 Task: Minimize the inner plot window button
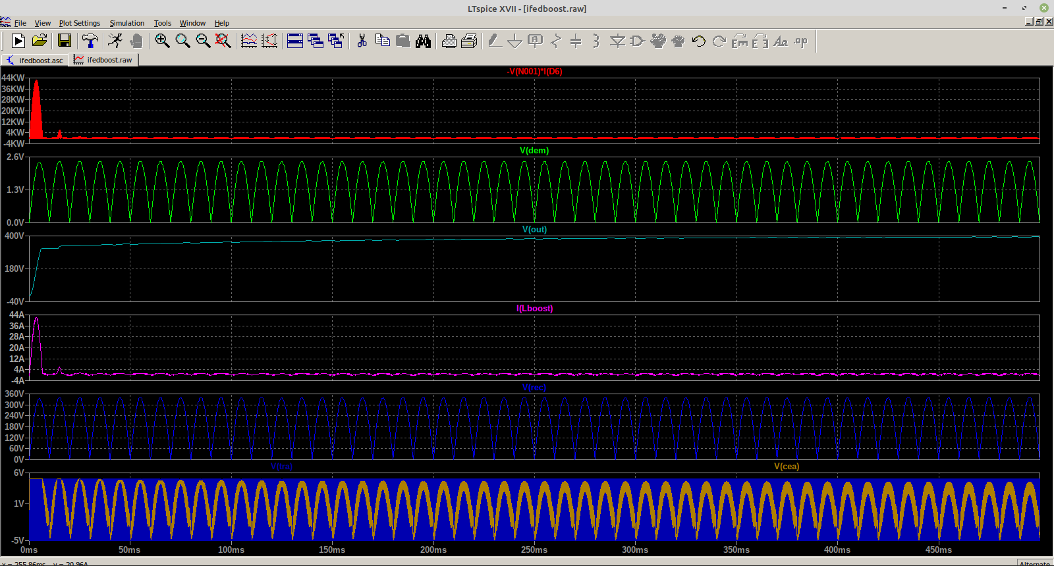coord(1030,22)
